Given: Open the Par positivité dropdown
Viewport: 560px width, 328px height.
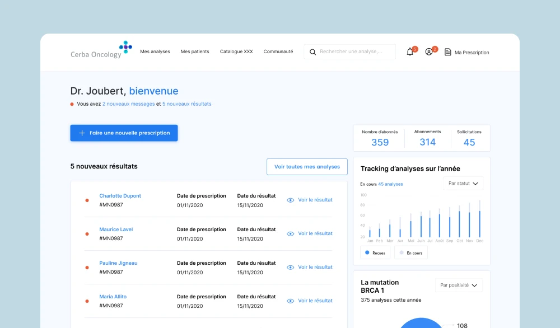Looking at the screenshot, I should pos(459,285).
